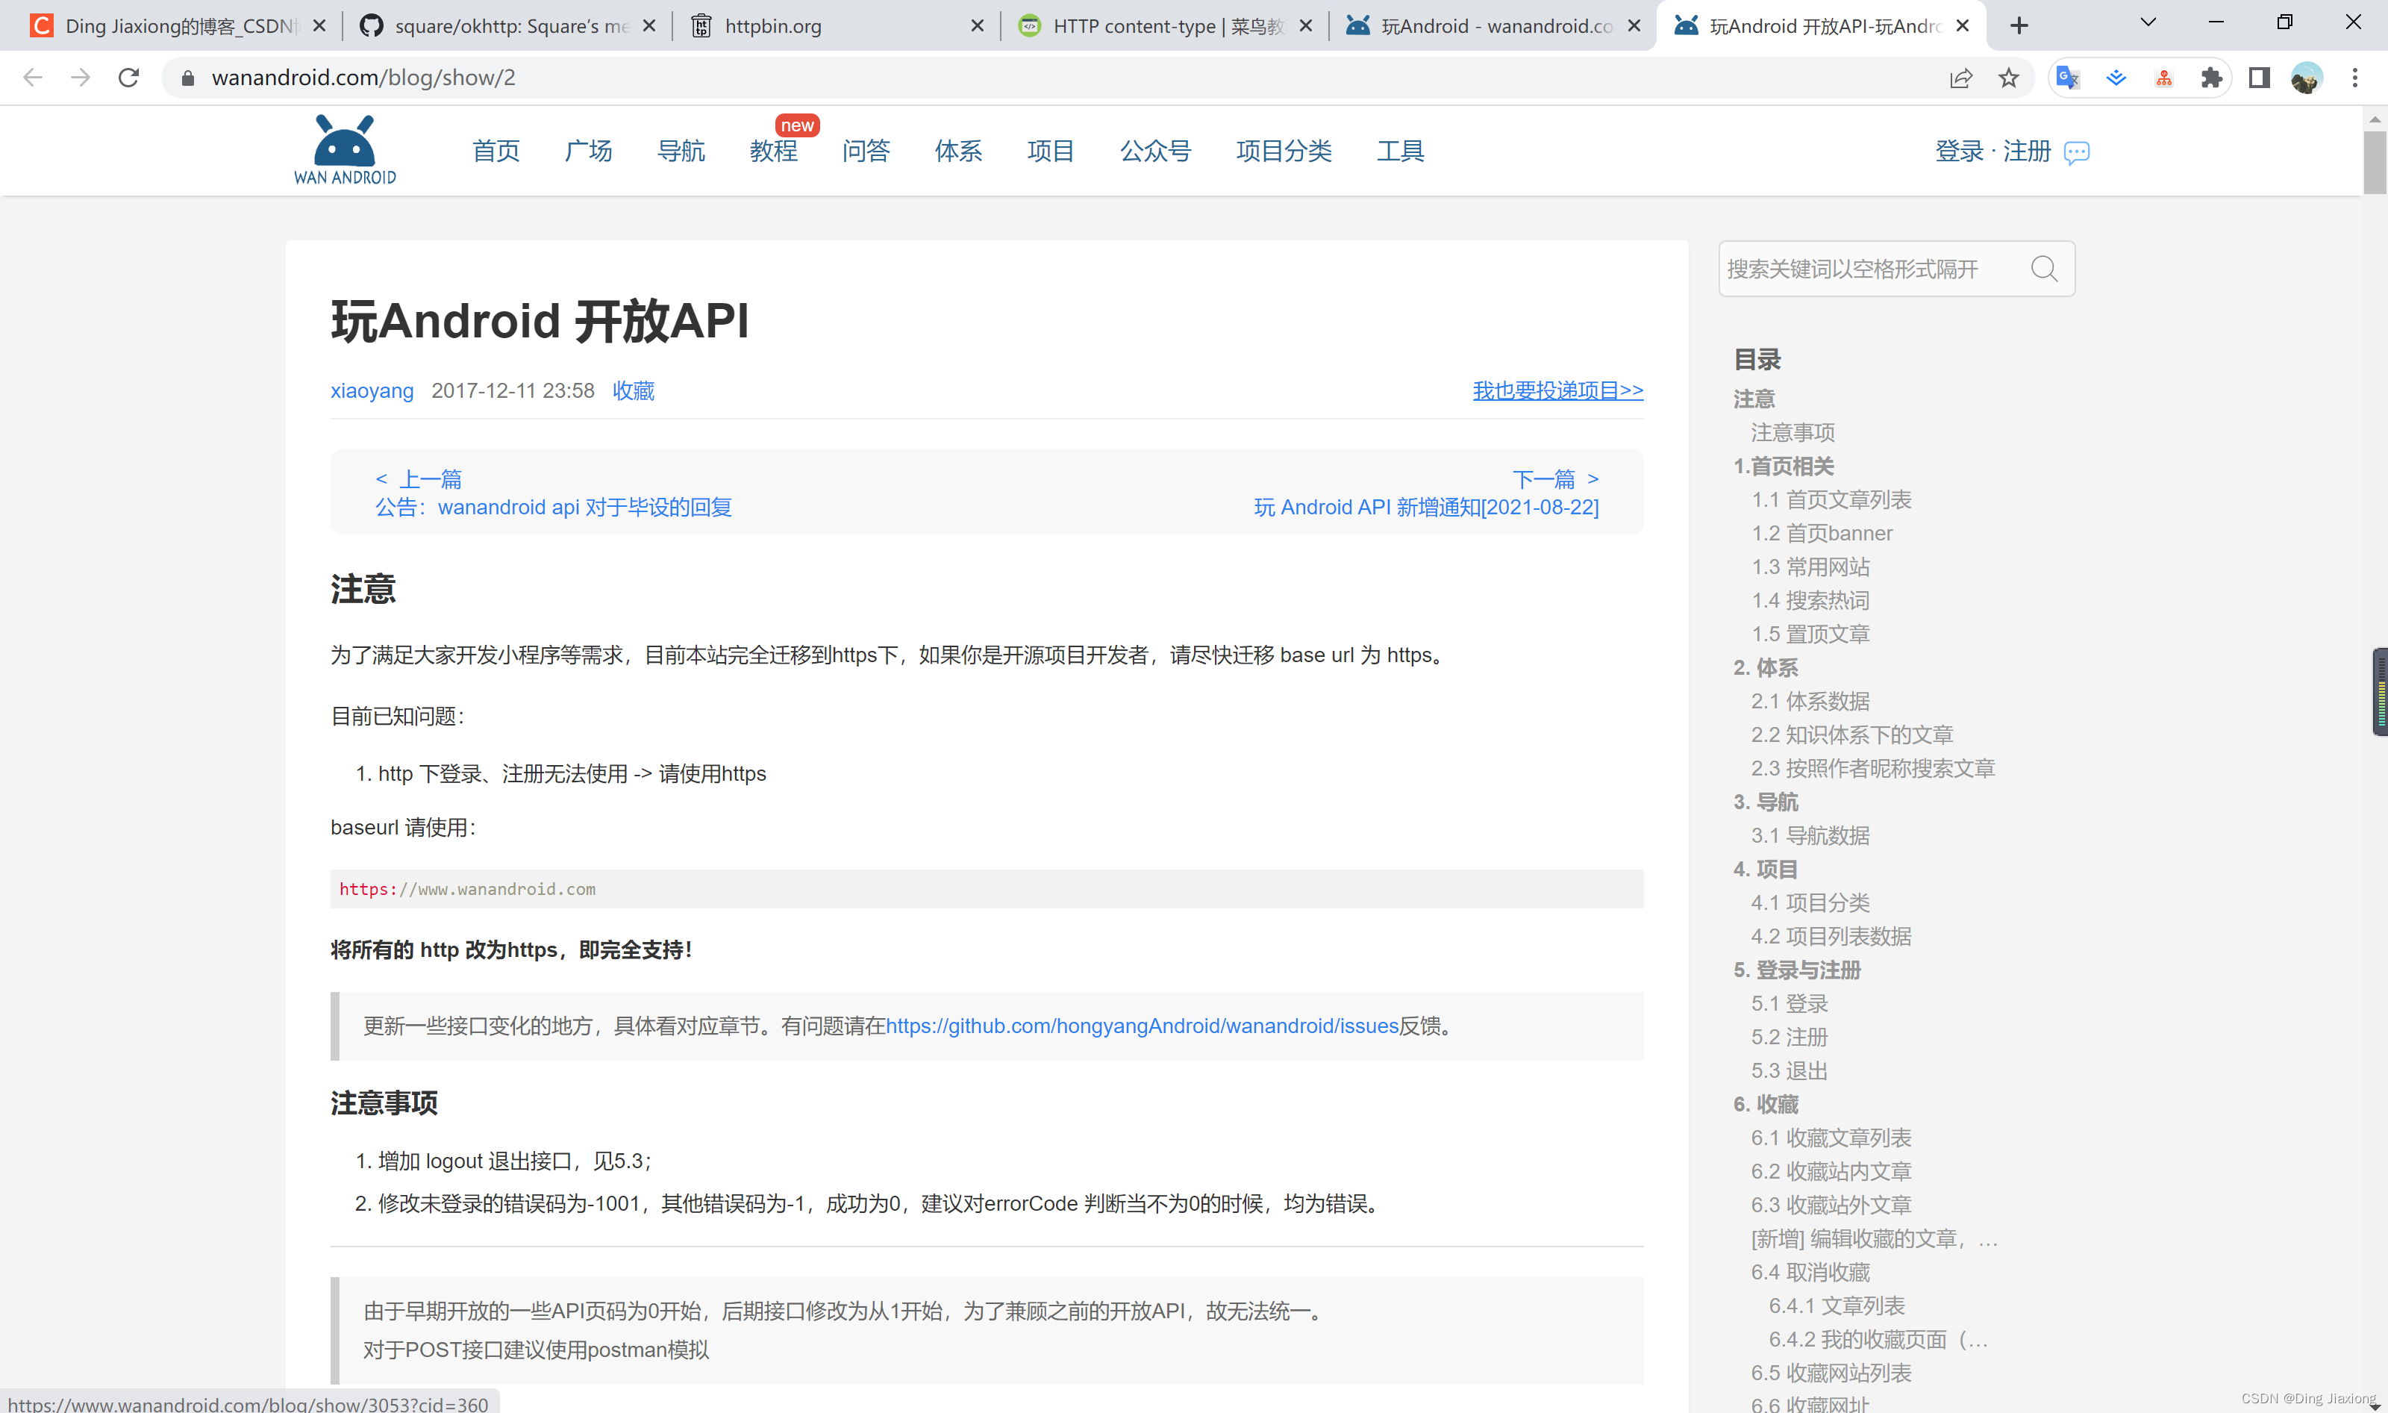
Task: Jump to 5.1 登录 in contents
Action: tap(1790, 1003)
